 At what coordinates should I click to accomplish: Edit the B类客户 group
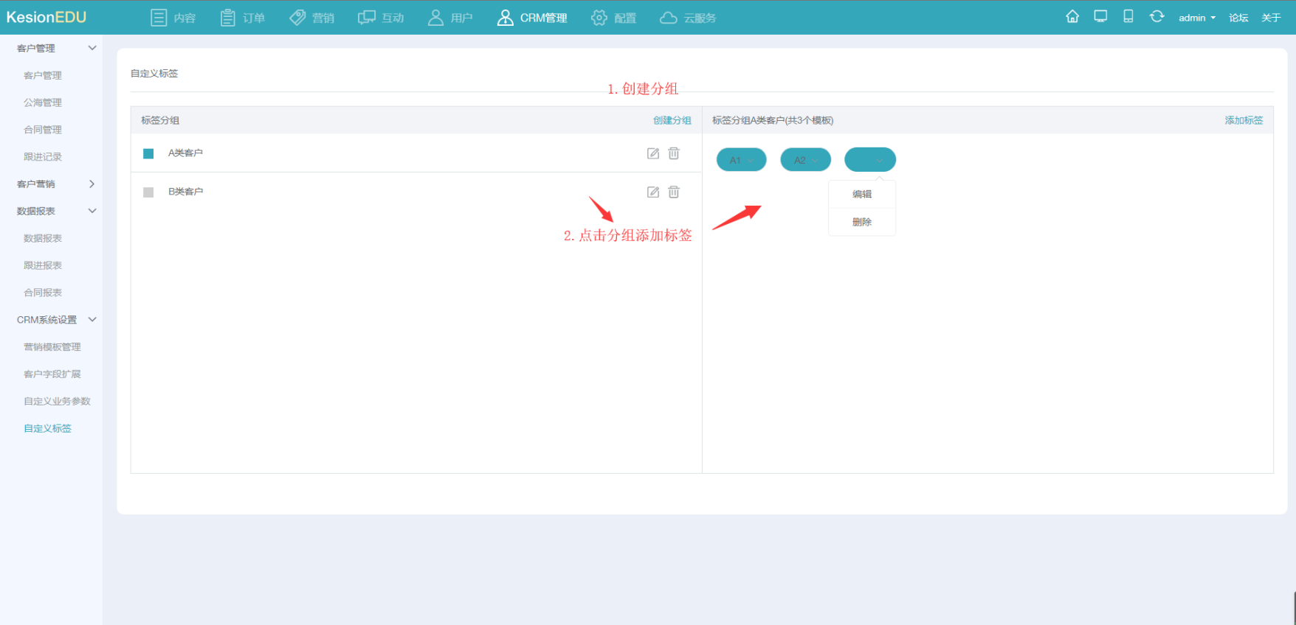pyautogui.click(x=653, y=192)
